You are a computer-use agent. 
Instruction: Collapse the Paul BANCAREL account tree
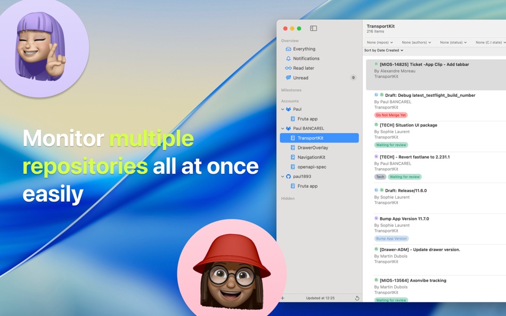coord(282,128)
